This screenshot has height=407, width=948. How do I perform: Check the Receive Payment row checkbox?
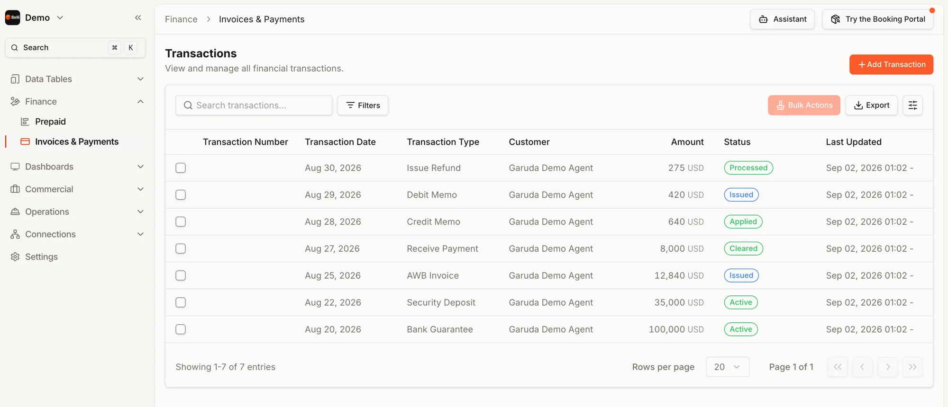tap(181, 249)
